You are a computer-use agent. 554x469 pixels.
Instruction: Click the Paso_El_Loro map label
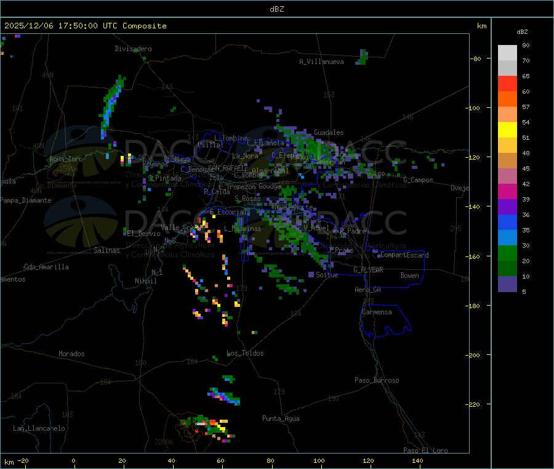425,451
